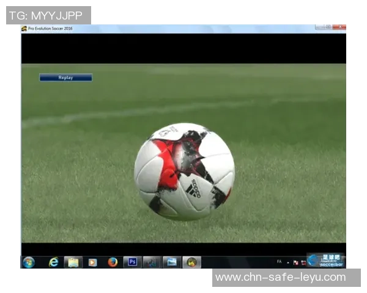Click the www.chn-safe-leyu.com watermark text
Screen dimensions: 367x293
click(x=281, y=278)
